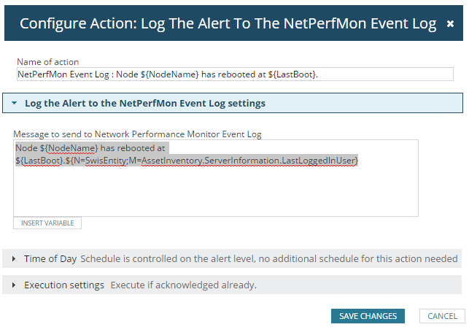Open the Execution settings section label

(x=63, y=285)
